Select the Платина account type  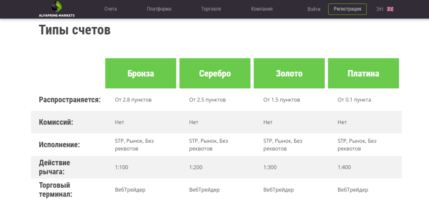(363, 73)
